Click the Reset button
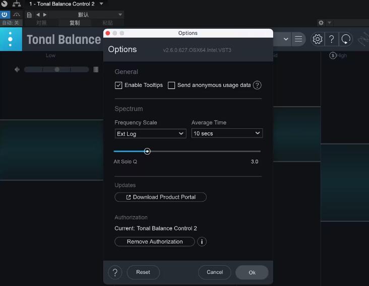The height and width of the screenshot is (286, 369). (x=143, y=272)
